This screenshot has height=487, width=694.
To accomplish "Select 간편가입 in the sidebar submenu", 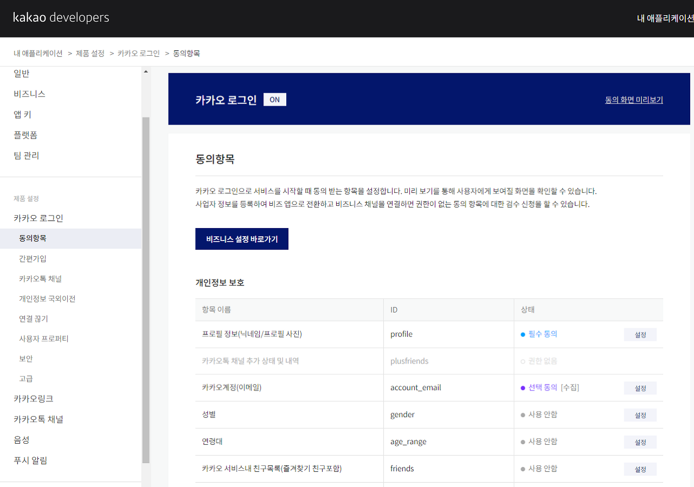I will click(33, 258).
